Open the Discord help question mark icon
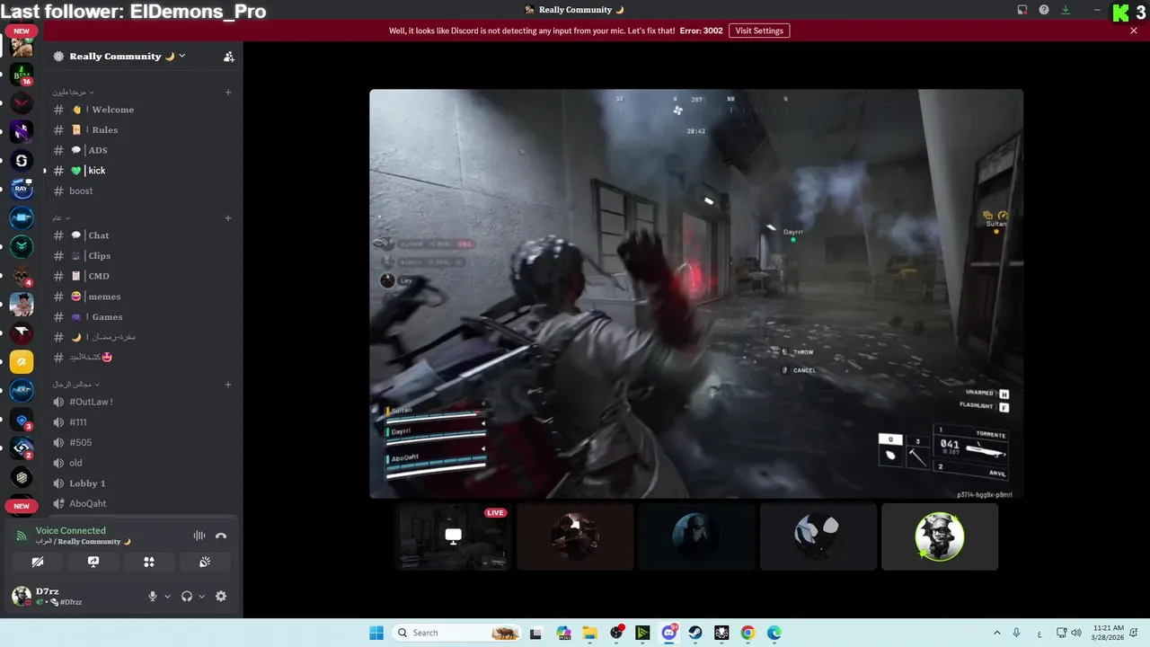The height and width of the screenshot is (647, 1150). coord(1044,10)
